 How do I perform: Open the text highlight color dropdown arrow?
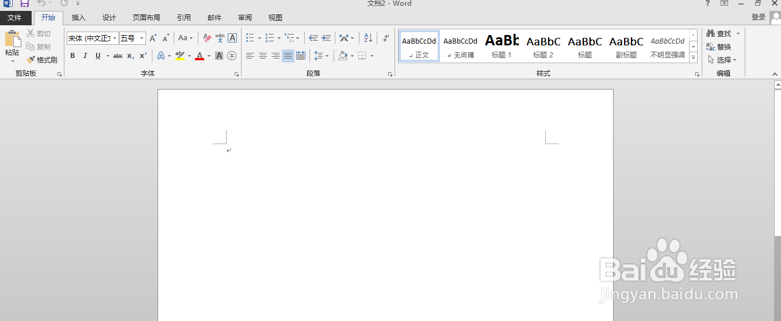click(x=190, y=56)
